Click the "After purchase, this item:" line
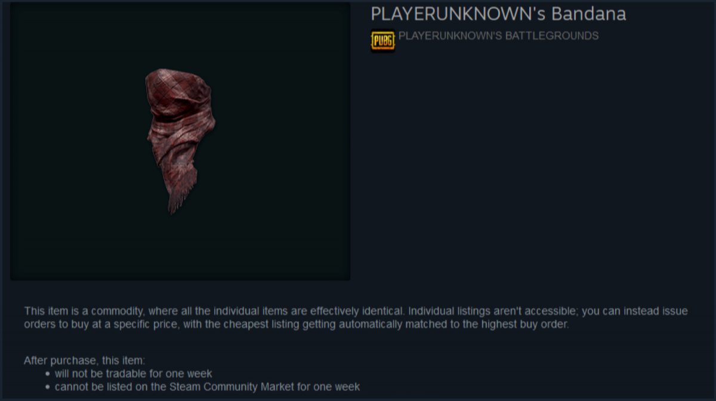Image resolution: width=716 pixels, height=401 pixels. click(84, 360)
